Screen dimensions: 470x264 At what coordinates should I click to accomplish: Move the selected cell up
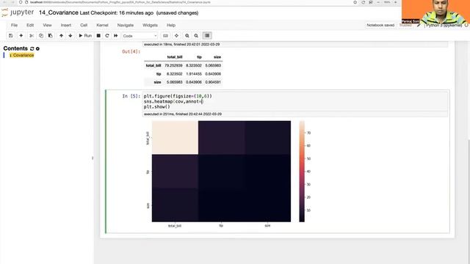(x=61, y=36)
